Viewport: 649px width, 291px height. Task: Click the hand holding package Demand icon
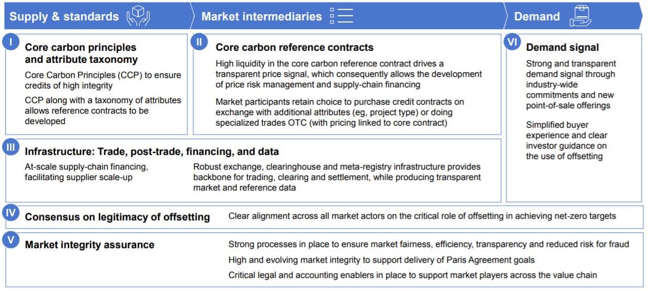[580, 16]
